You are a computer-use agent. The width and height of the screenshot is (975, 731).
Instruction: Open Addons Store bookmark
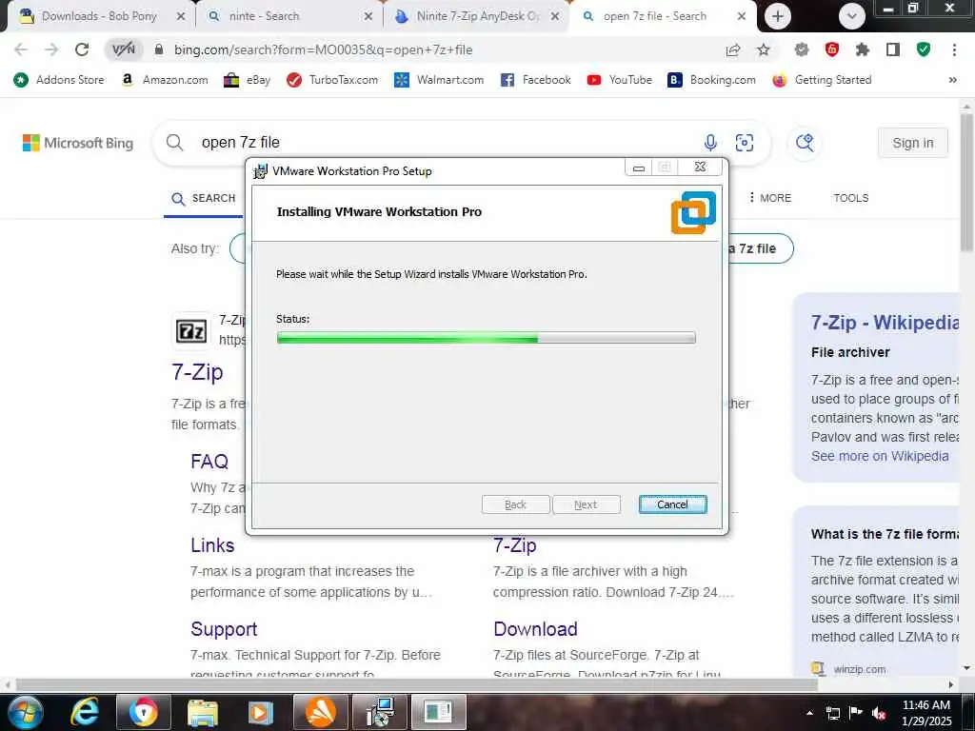point(59,80)
